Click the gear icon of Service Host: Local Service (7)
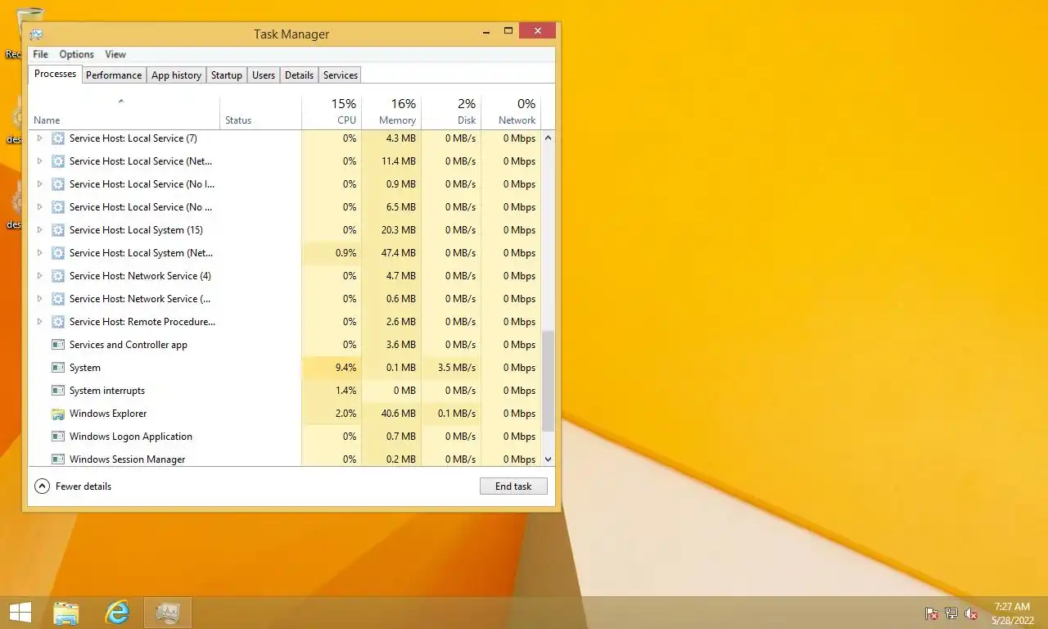The height and width of the screenshot is (629, 1048). 58,138
